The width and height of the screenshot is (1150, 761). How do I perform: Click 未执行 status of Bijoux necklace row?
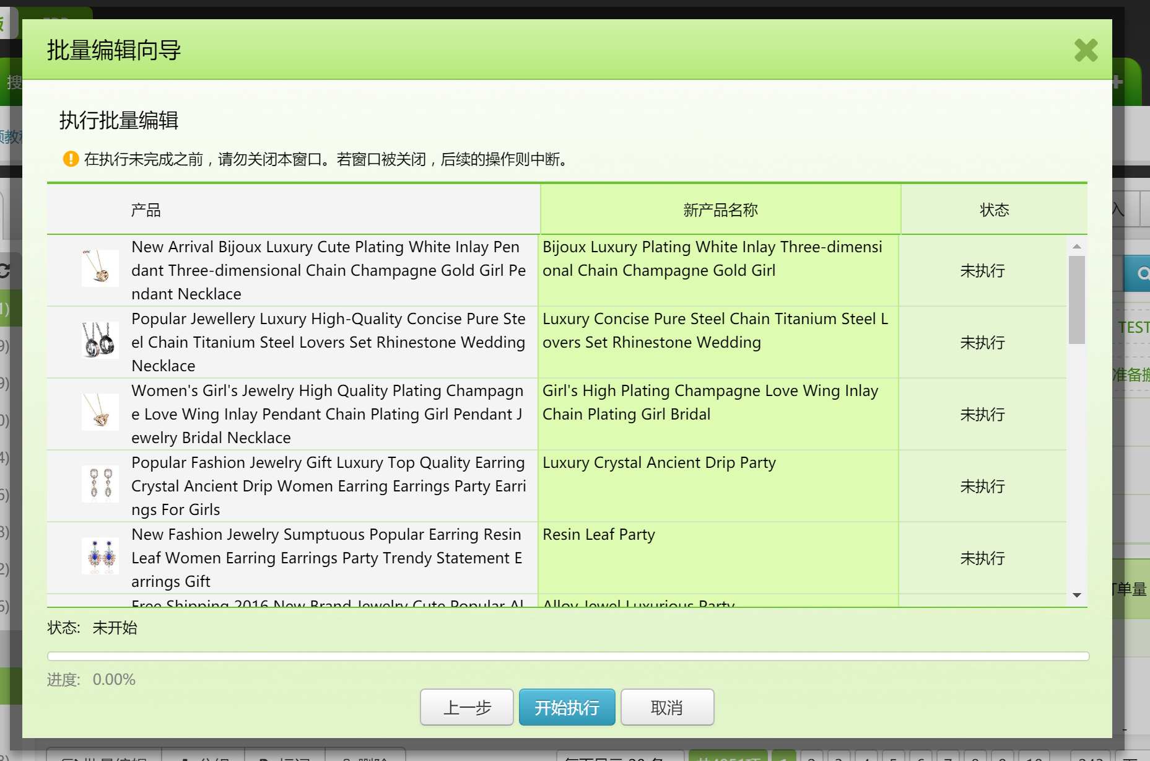pyautogui.click(x=982, y=270)
